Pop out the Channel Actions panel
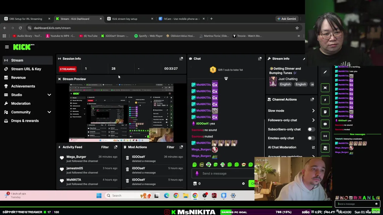The height and width of the screenshot is (215, 383). [x=312, y=99]
